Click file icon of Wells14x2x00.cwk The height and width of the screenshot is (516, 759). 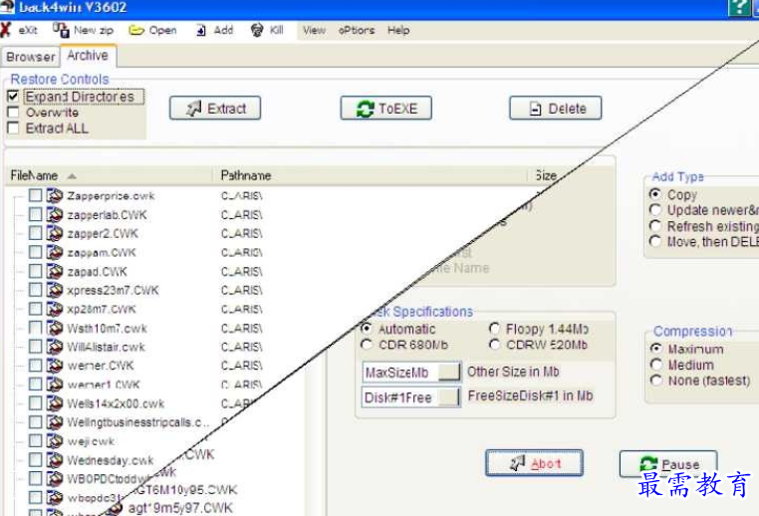coord(55,403)
